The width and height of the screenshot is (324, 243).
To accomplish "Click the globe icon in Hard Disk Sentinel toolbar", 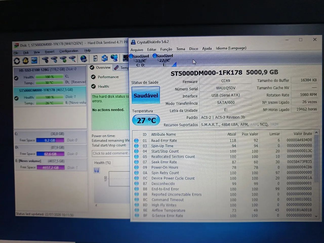I will pos(84,59).
